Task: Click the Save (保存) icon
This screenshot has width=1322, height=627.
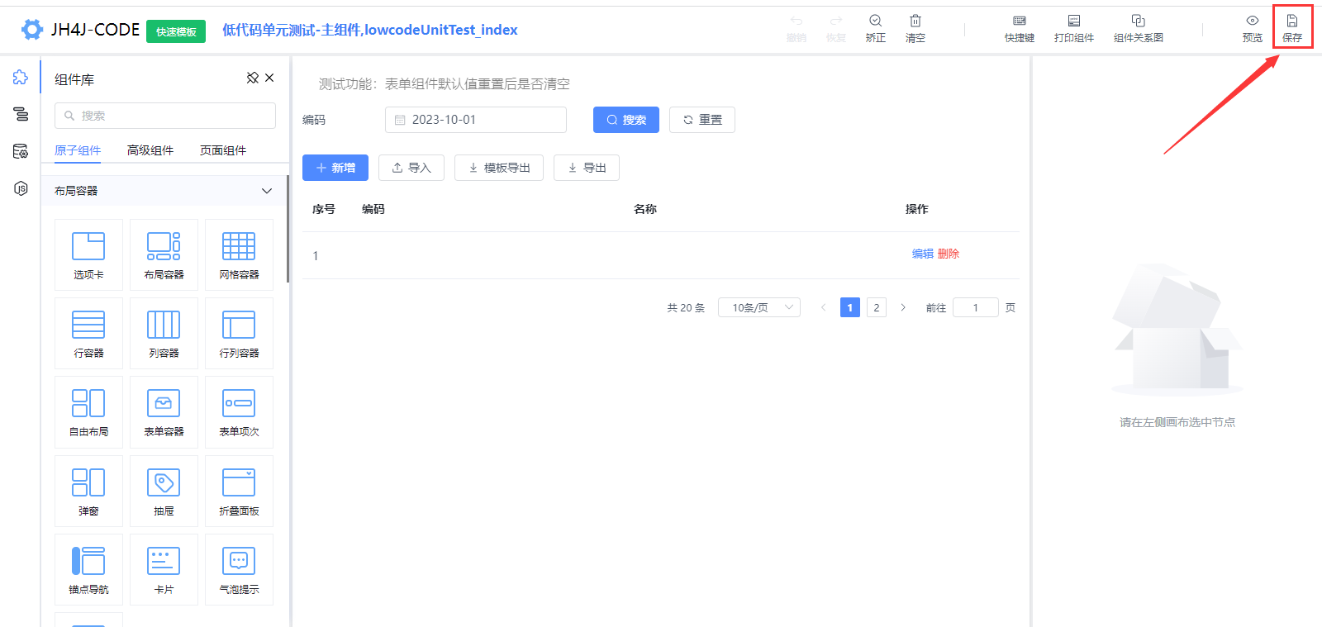Action: (1292, 28)
